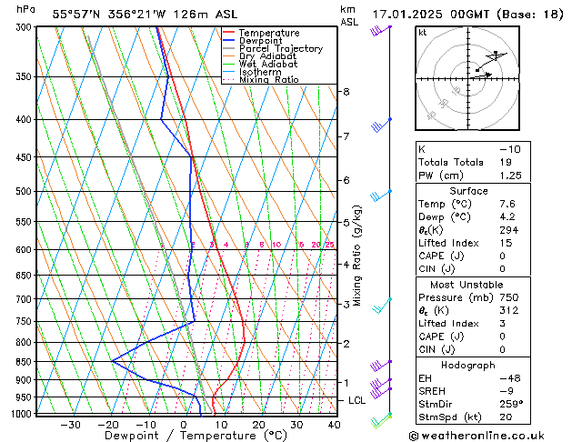The height and width of the screenshot is (442, 572).
Task: Click the 8 km altitude label
Action: 346,92
